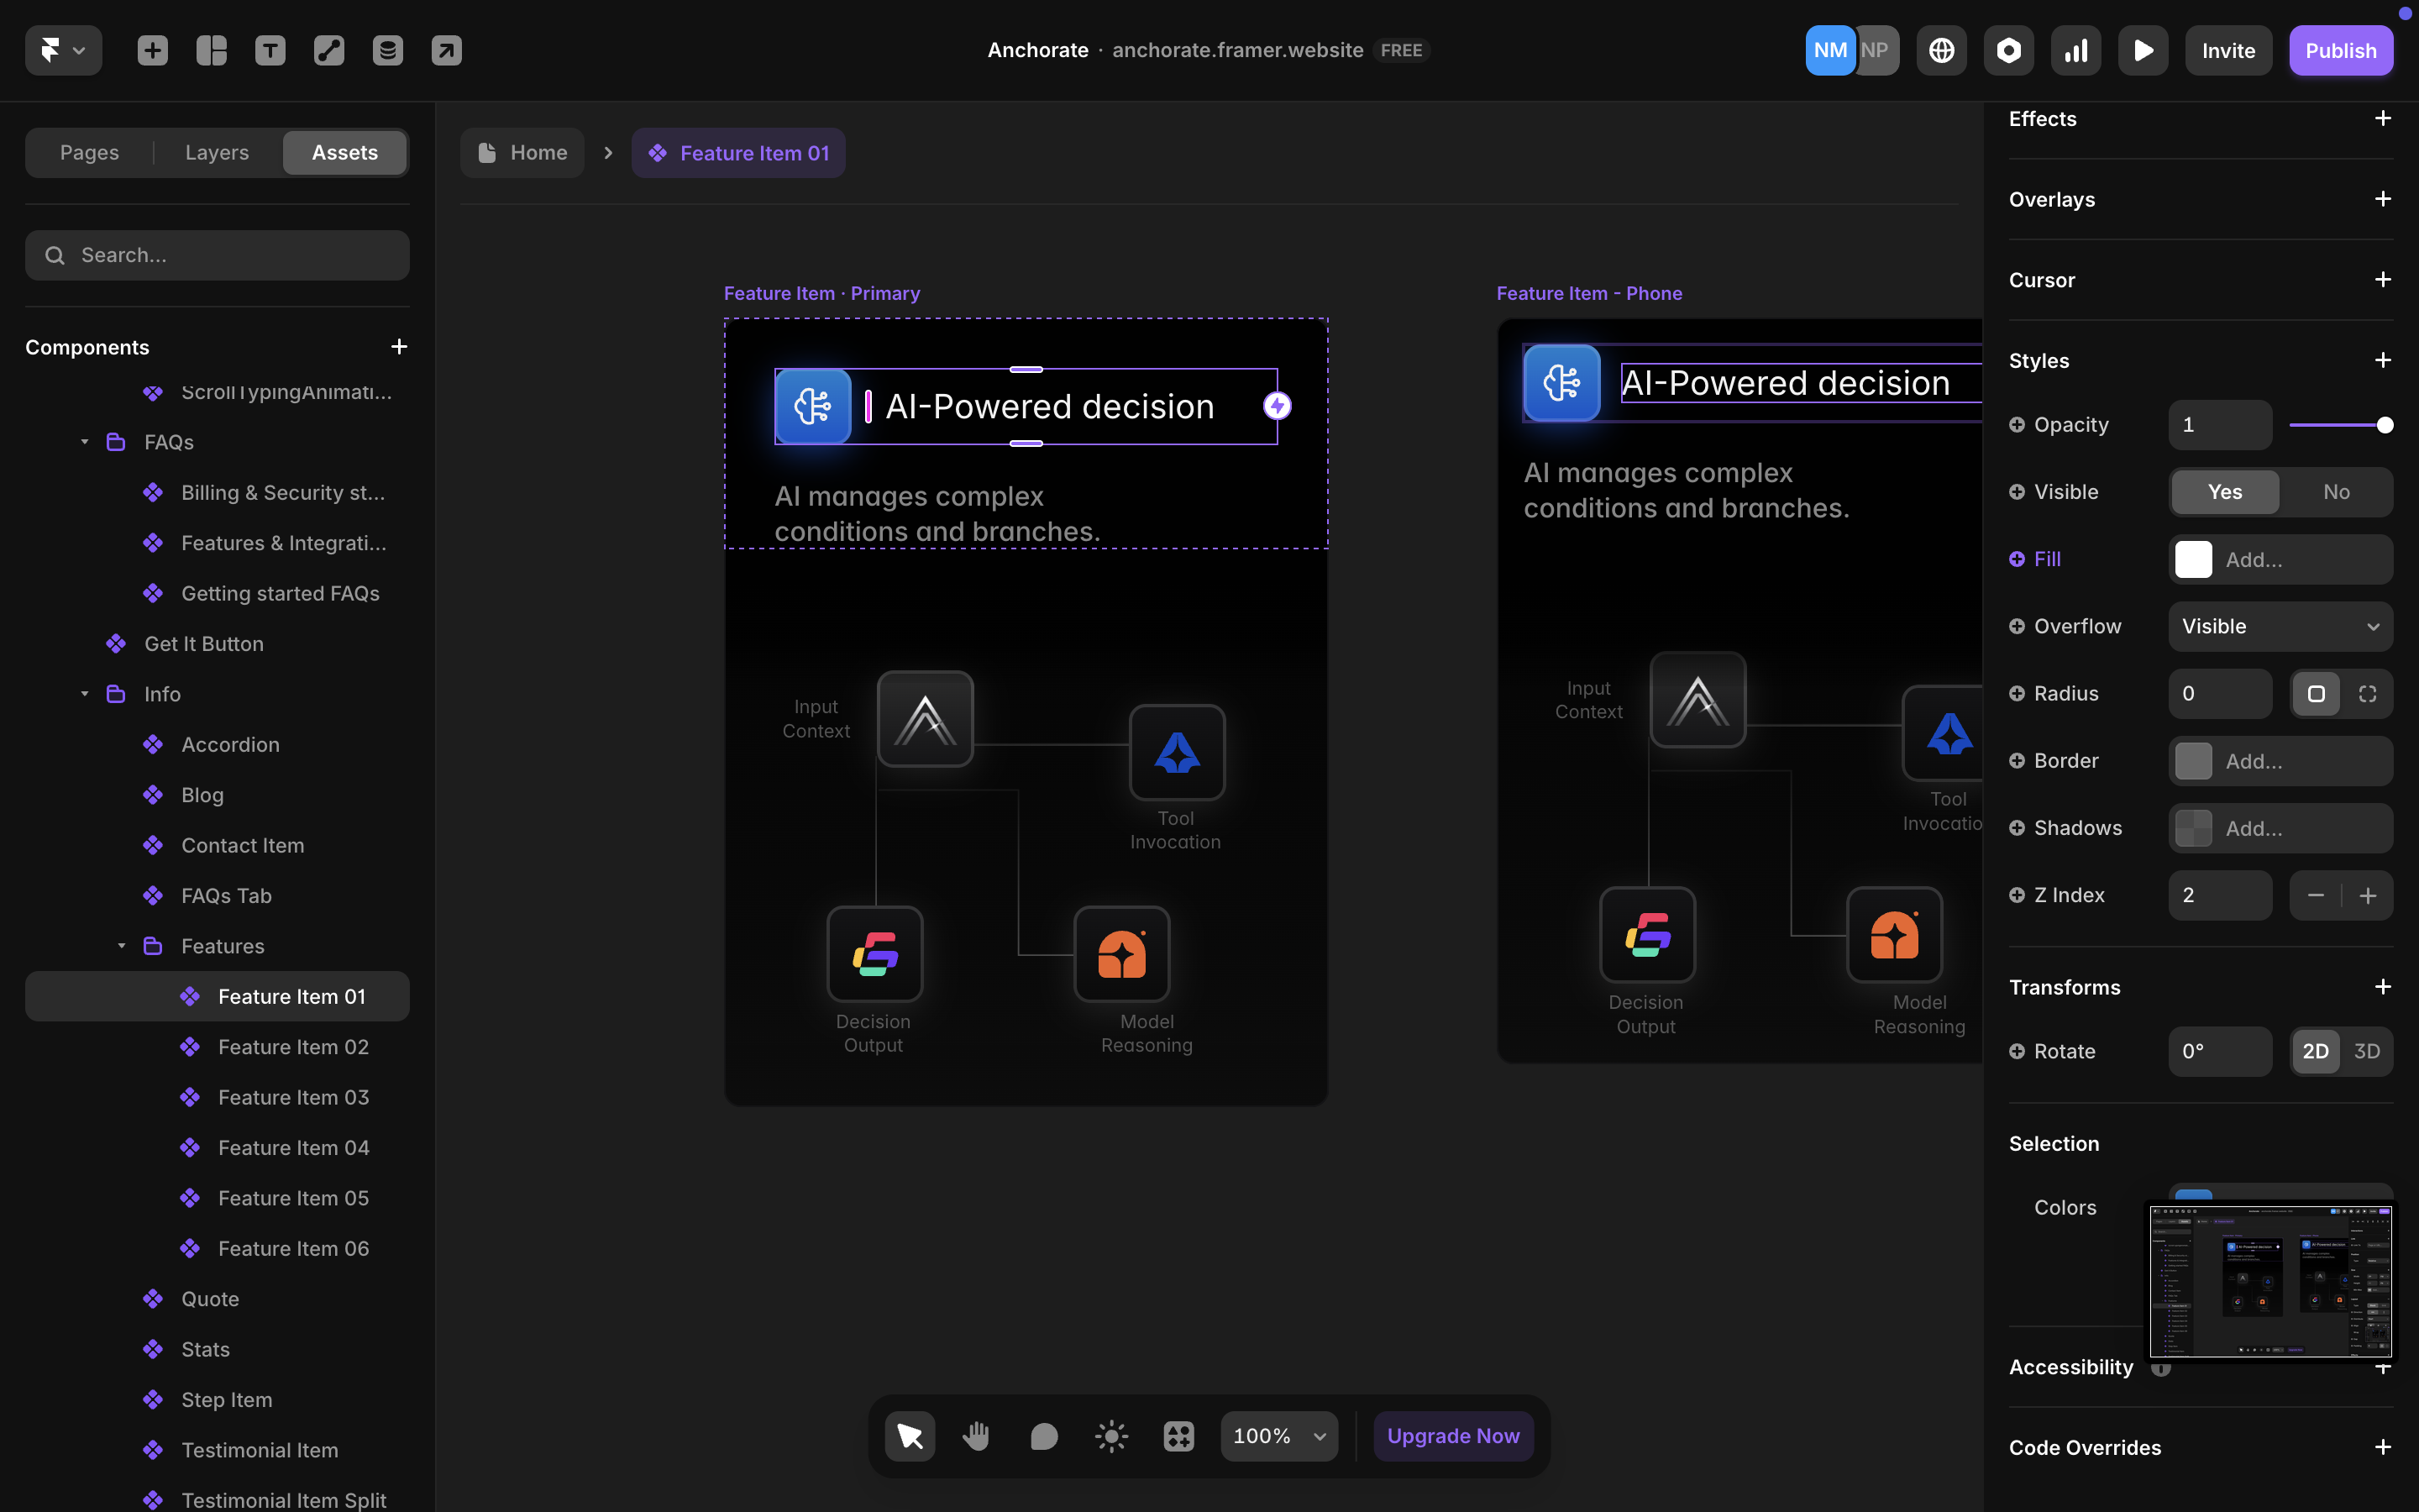Click the Publish button
Viewport: 2419px width, 1512px height.
2340,50
